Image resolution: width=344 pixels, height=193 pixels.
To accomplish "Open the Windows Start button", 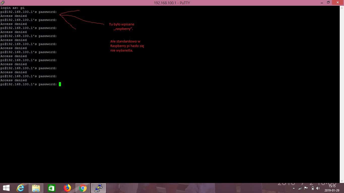I will tap(6, 188).
